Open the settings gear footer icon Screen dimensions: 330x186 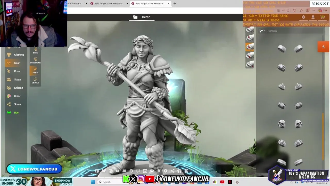coord(166,171)
